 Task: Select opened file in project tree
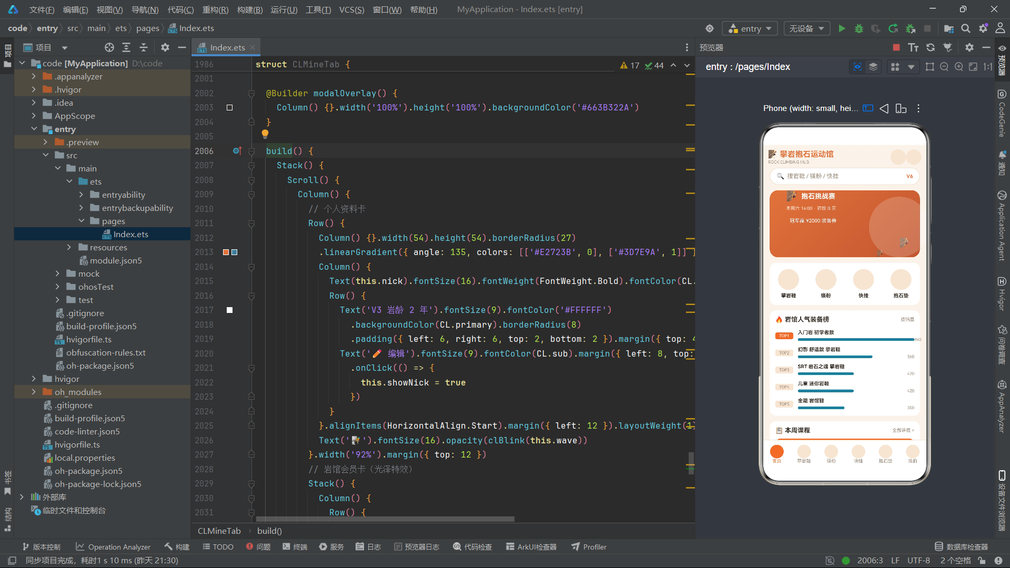point(109,47)
